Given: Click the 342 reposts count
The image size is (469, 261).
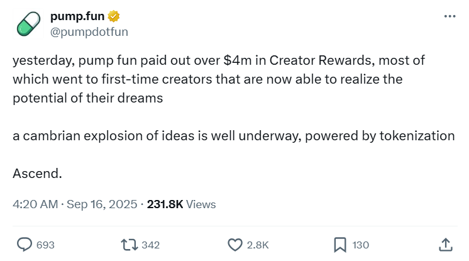Looking at the screenshot, I should coord(151,245).
